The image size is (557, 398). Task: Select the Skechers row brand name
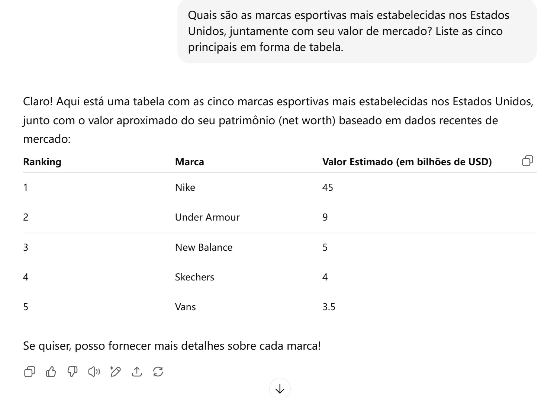click(194, 277)
